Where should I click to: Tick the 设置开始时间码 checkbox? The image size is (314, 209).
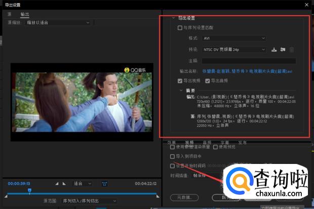(172, 166)
